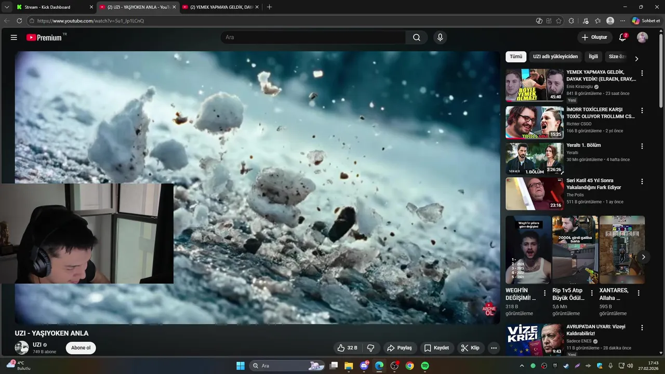Select the İlgili filter chip
Viewport: 665px width, 374px height.
pyautogui.click(x=593, y=57)
